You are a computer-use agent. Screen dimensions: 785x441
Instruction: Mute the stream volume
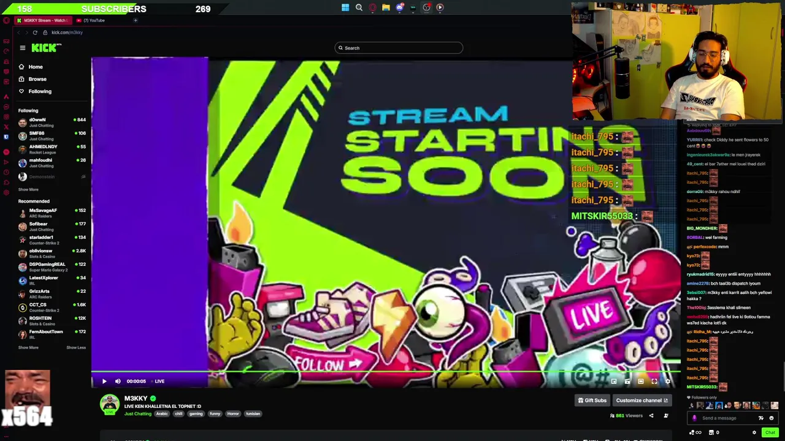[118, 381]
